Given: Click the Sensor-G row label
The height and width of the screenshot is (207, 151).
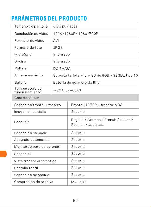Looking at the screenshot, I should coord(22,154).
